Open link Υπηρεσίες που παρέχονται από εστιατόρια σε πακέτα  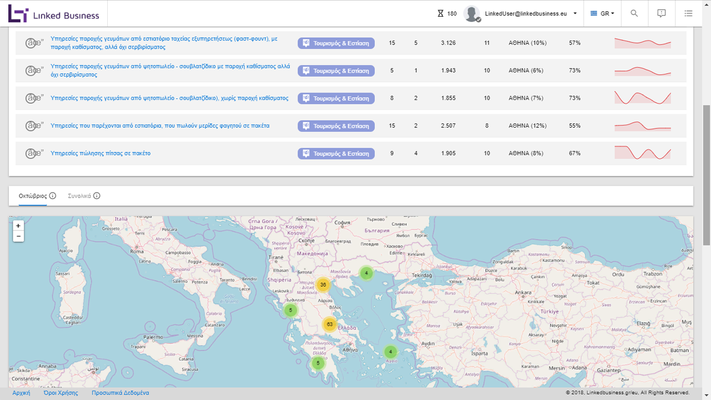pyautogui.click(x=160, y=126)
